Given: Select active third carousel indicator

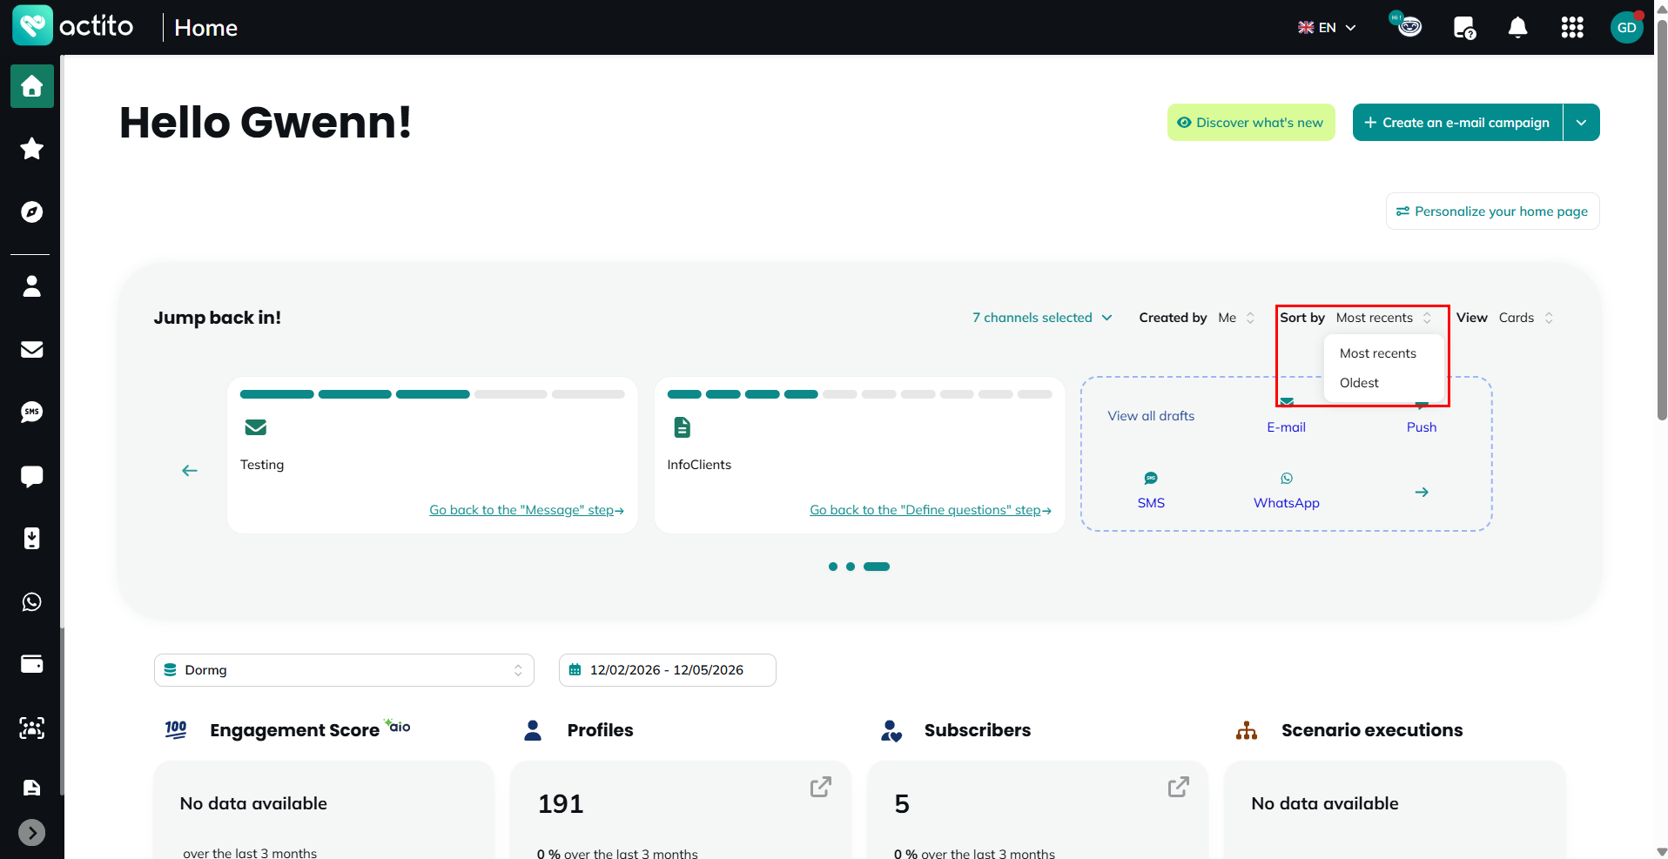Looking at the screenshot, I should tap(877, 567).
